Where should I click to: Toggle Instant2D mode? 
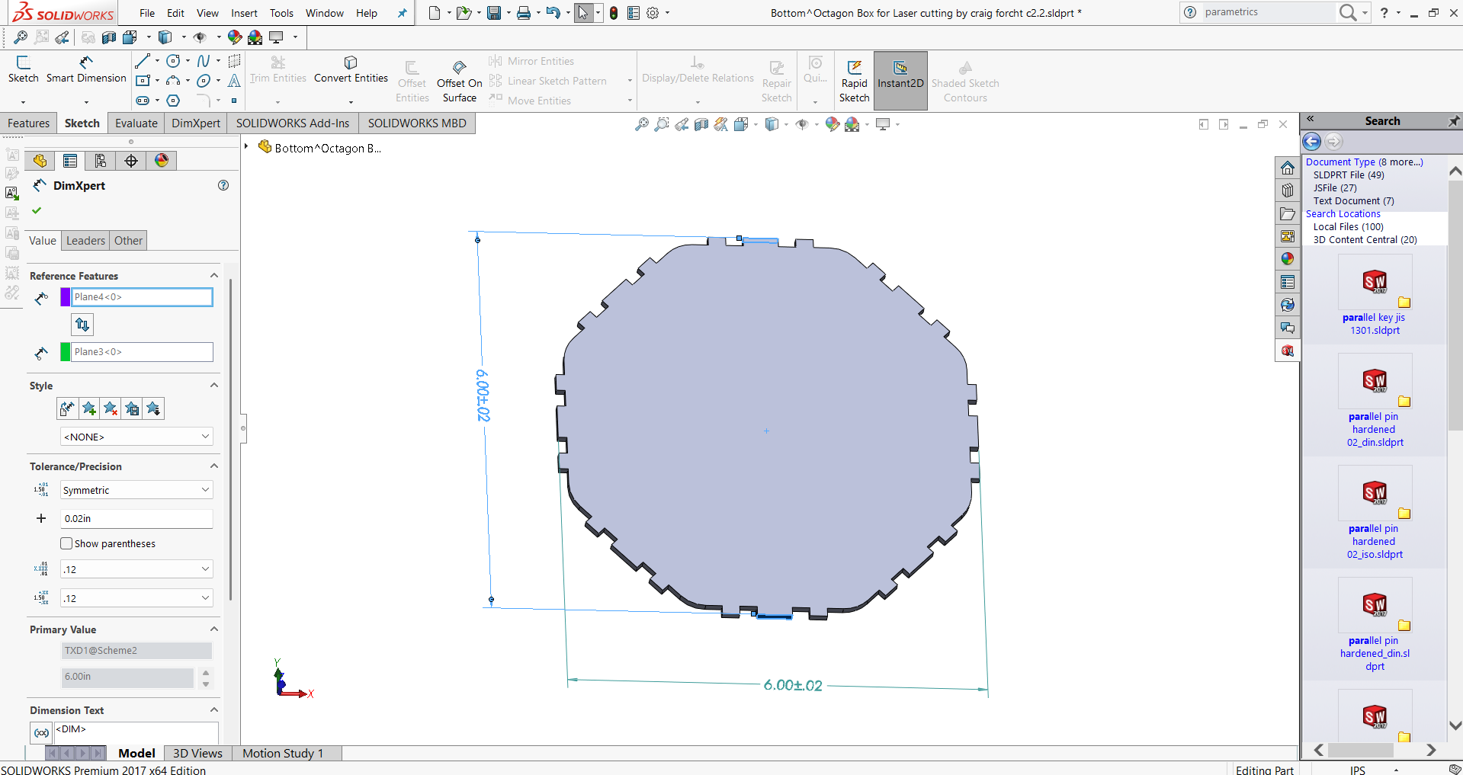[x=900, y=82]
